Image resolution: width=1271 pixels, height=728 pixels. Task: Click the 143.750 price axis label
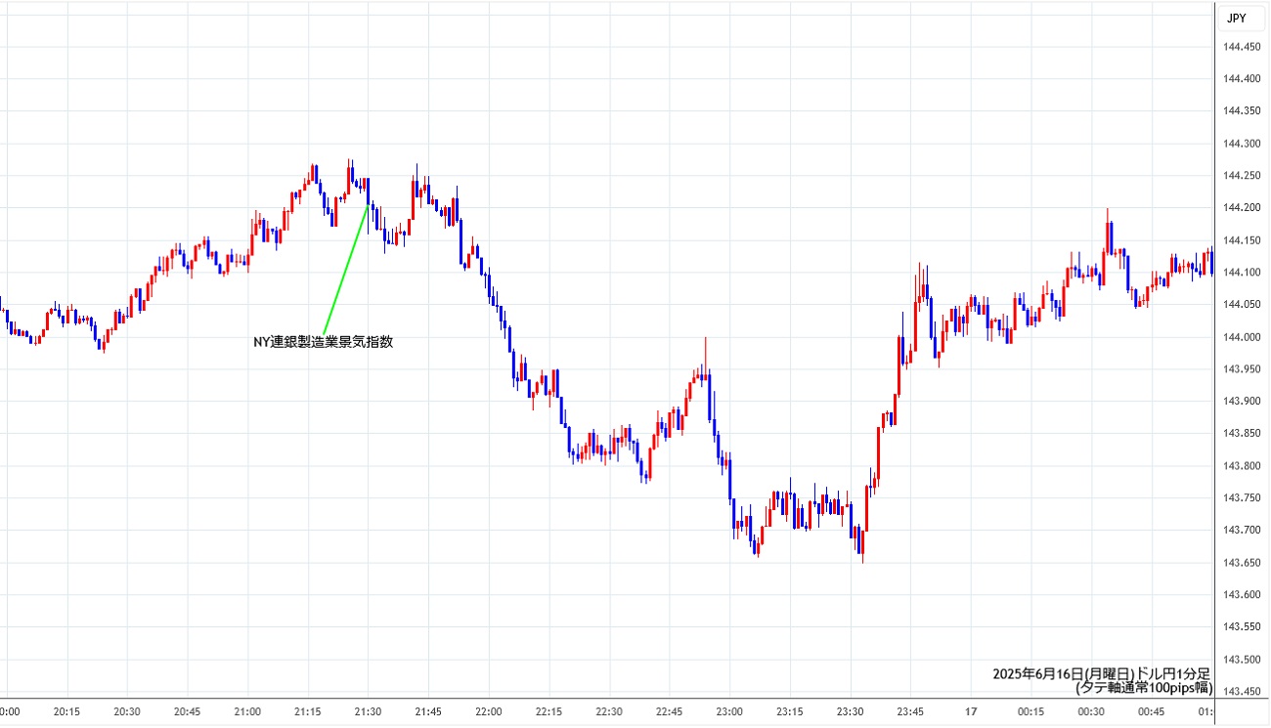click(x=1242, y=498)
